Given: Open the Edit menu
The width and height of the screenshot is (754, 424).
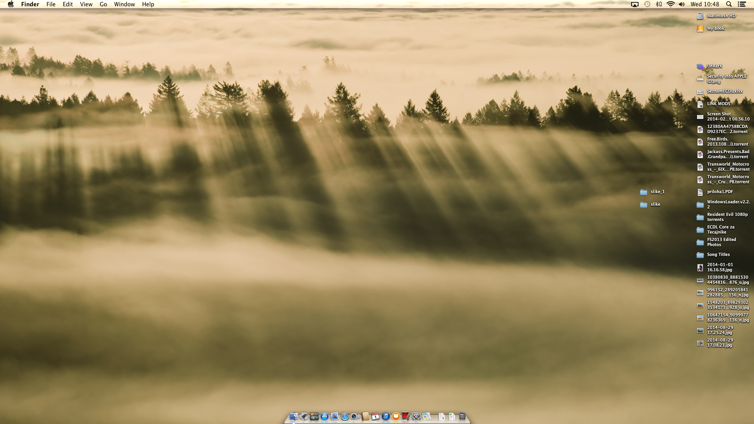Looking at the screenshot, I should click(x=68, y=4).
